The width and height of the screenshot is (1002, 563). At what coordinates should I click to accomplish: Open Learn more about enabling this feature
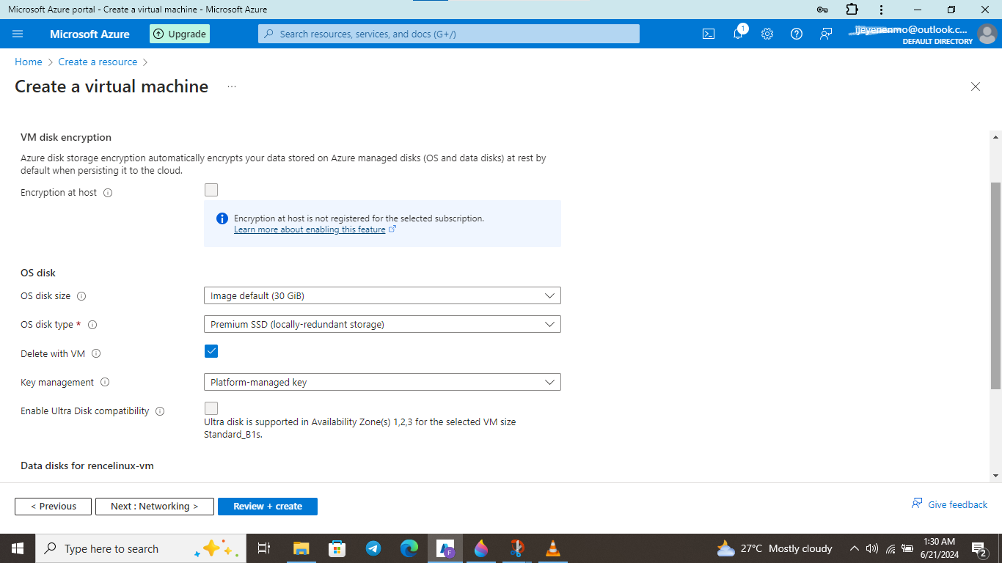click(x=310, y=229)
